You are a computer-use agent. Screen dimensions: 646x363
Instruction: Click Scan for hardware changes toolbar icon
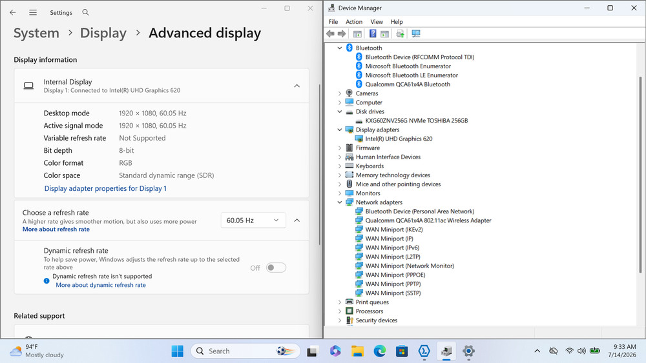415,34
